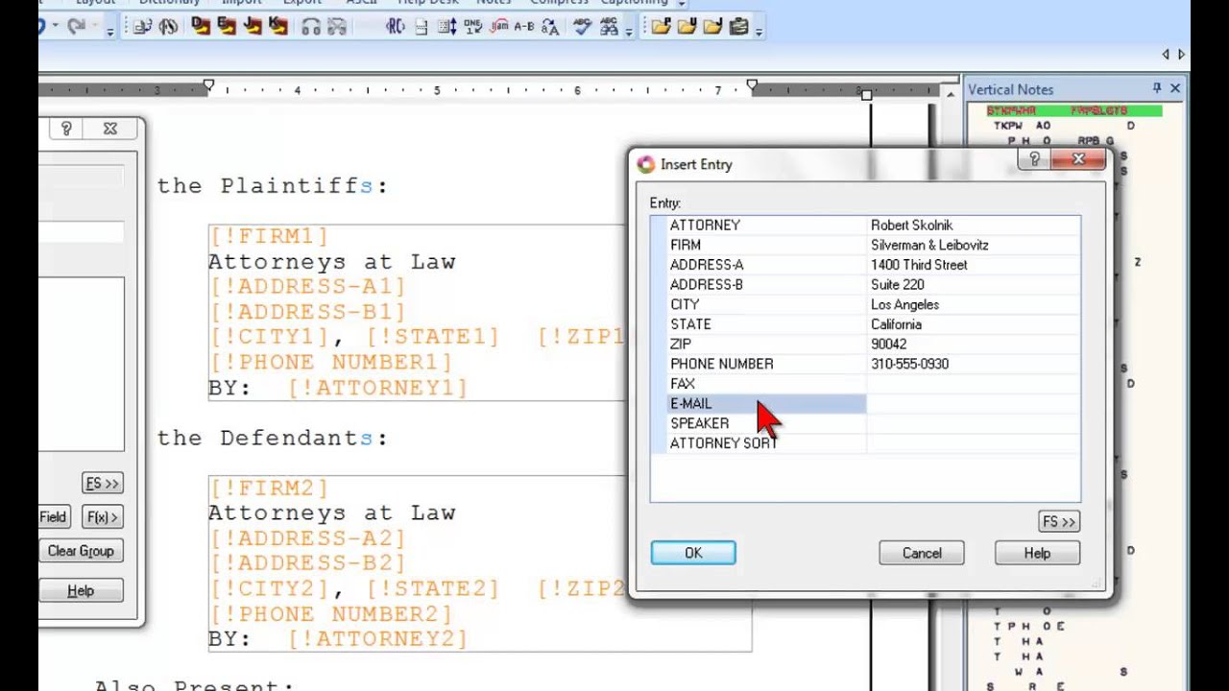Screen dimensions: 1229x691
Task: Click the Help button in the left dialog
Action: pyautogui.click(x=81, y=591)
